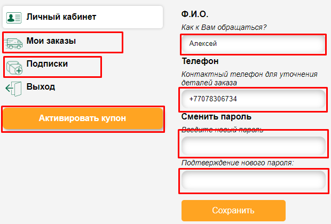Screen dimensions: 331x224
Task: Click the exit door icon for Выход
Action: (13, 88)
